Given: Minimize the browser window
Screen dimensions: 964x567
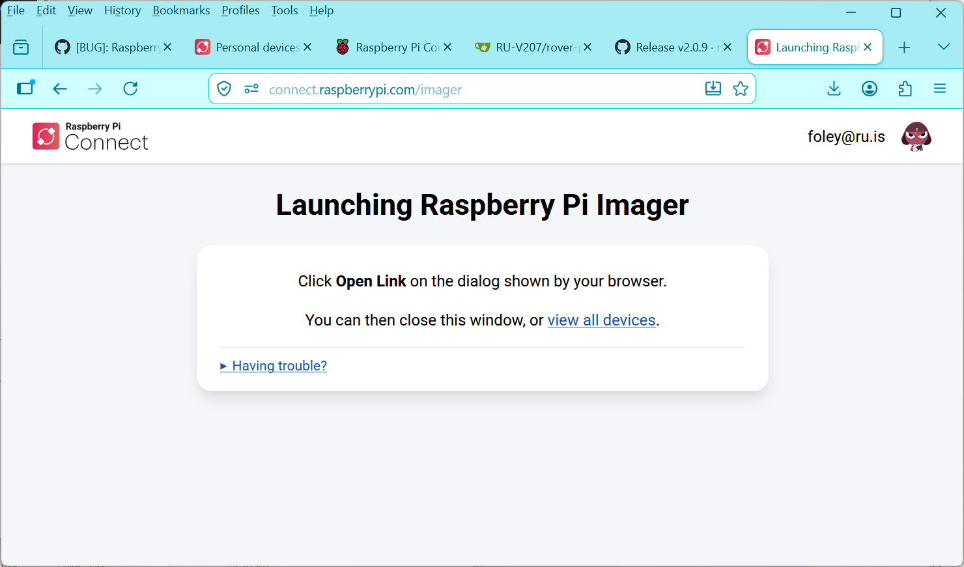Looking at the screenshot, I should [851, 12].
